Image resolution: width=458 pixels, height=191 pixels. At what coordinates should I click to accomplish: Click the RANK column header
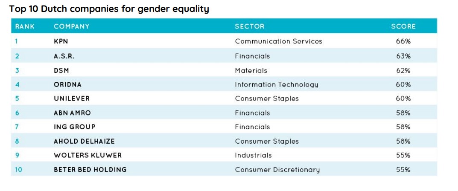coord(25,26)
